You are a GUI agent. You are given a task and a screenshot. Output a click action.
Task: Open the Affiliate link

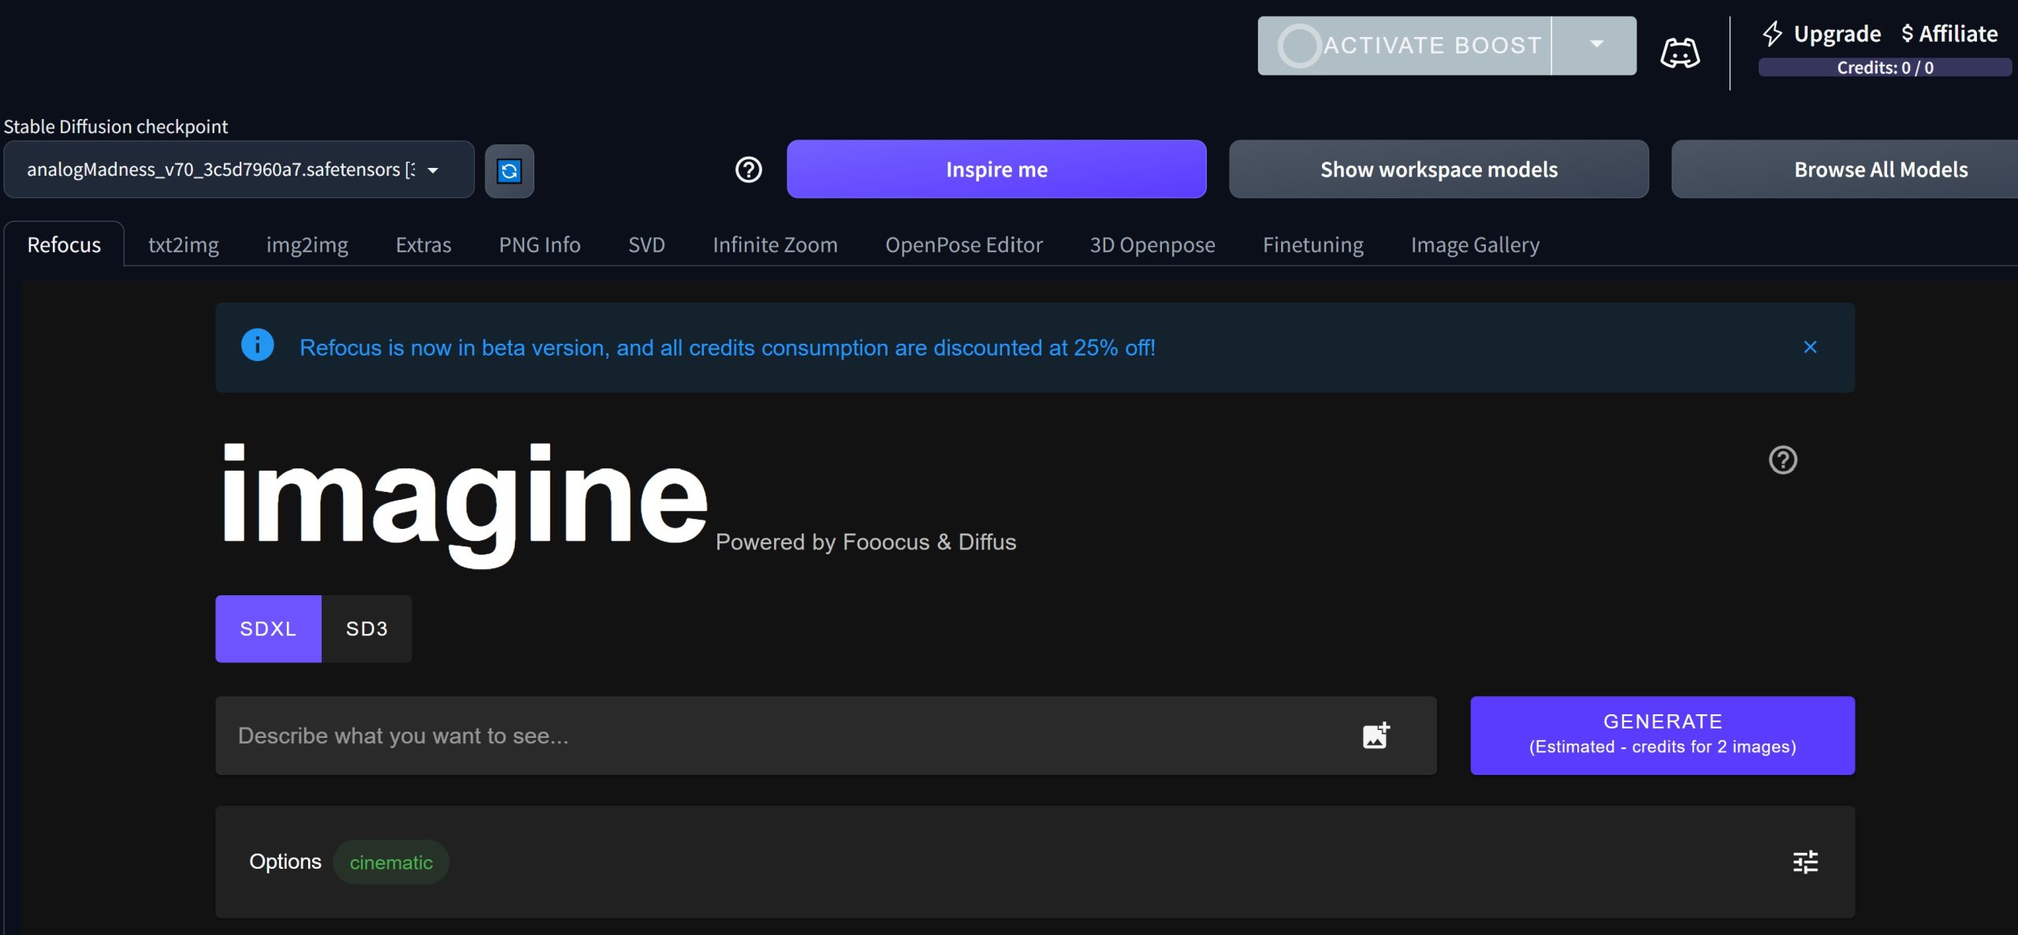click(x=1949, y=34)
